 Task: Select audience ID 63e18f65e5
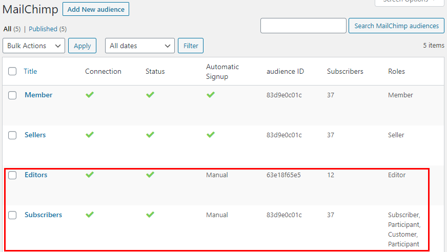[x=283, y=175]
